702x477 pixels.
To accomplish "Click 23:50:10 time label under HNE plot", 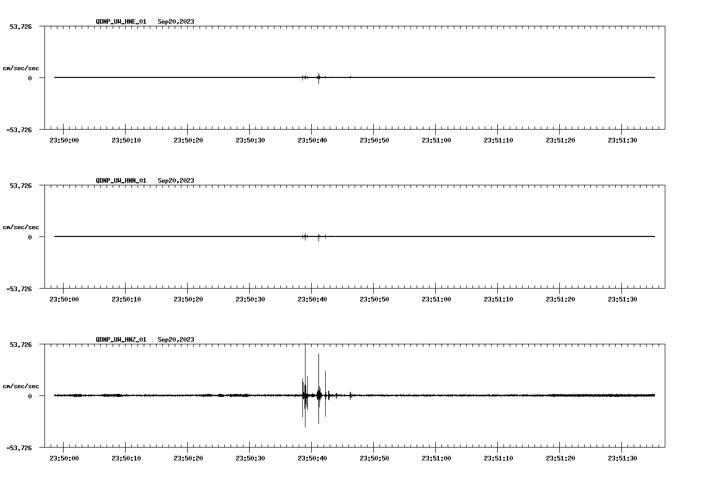I will (126, 140).
